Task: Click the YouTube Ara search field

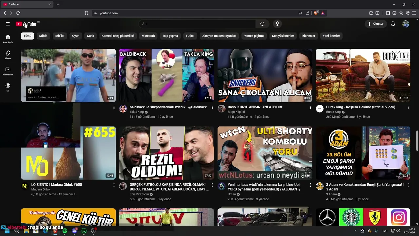Action: click(x=197, y=24)
